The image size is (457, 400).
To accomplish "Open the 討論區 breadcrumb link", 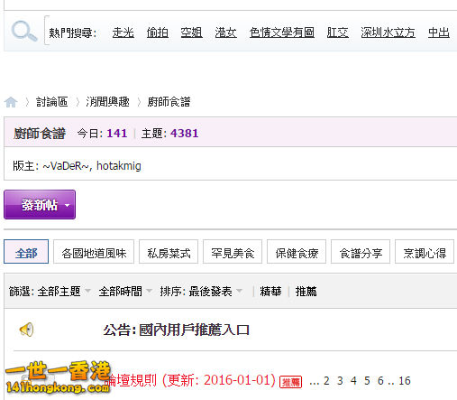I will pos(51,102).
